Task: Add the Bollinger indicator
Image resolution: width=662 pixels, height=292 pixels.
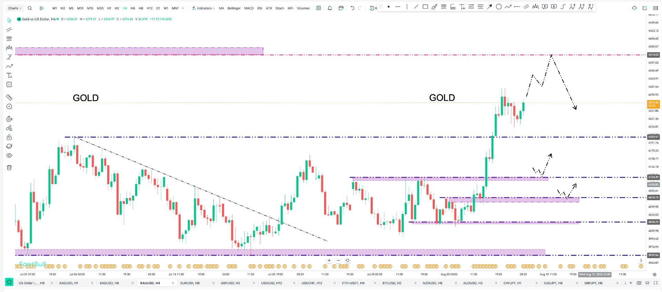Action: coord(234,8)
